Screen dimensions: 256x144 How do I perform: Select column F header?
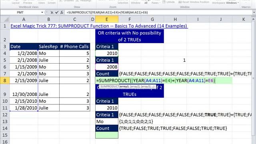[130, 20]
